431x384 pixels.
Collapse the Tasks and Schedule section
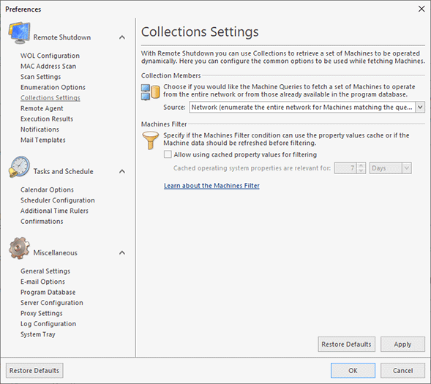point(122,171)
